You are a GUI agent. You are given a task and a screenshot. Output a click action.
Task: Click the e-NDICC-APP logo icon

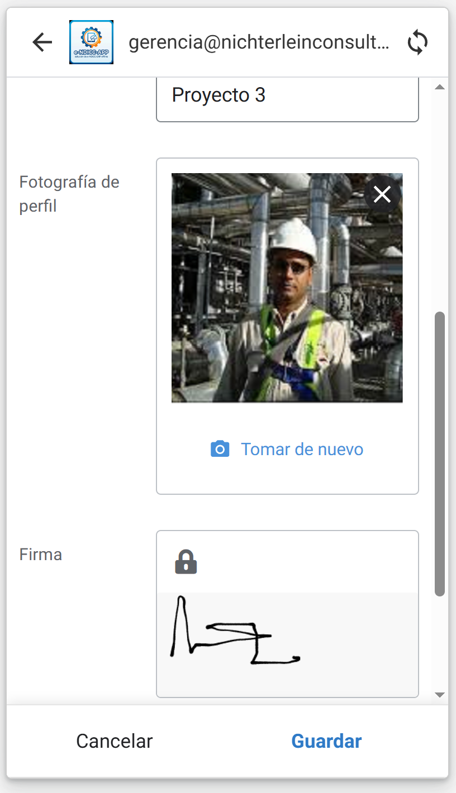point(91,42)
